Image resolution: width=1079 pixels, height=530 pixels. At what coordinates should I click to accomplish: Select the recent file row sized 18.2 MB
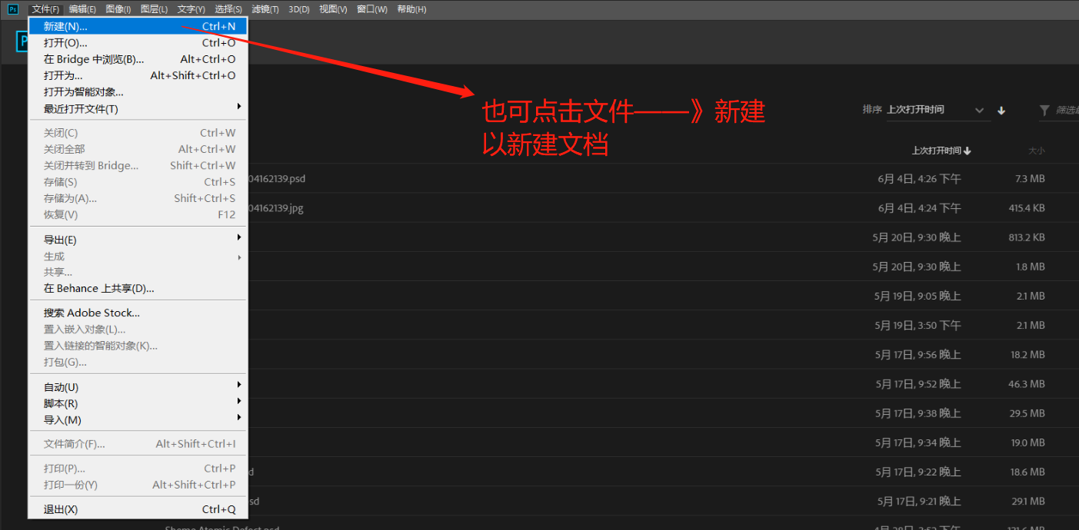(664, 354)
